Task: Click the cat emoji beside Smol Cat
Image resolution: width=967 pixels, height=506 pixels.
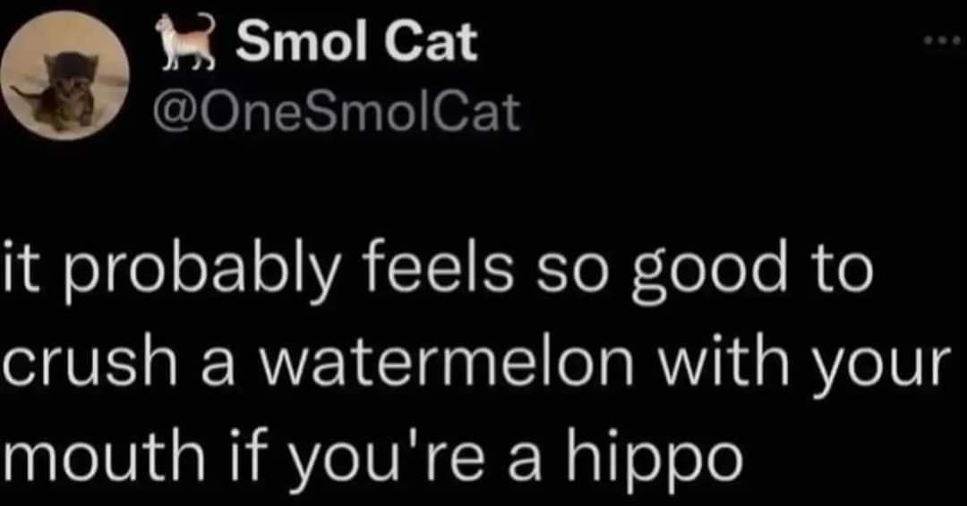Action: (184, 44)
